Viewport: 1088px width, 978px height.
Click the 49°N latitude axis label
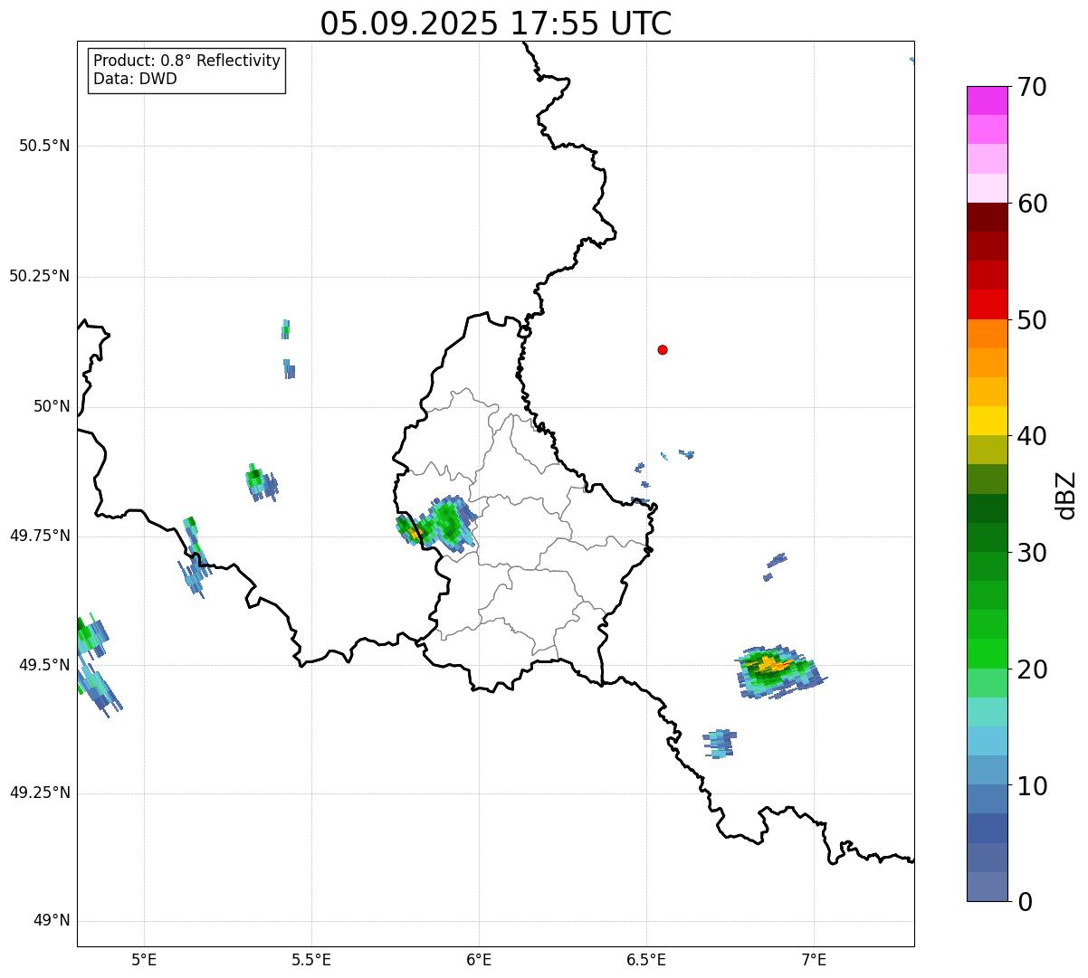pos(51,921)
